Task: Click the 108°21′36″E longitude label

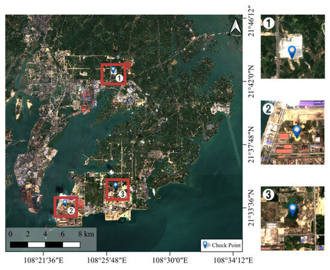Action: click(x=44, y=261)
